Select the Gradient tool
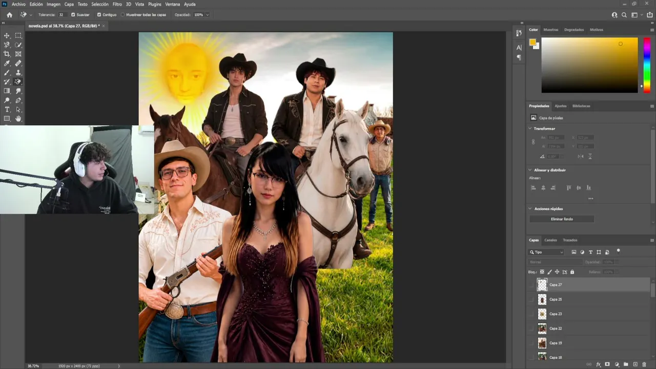 (x=7, y=91)
